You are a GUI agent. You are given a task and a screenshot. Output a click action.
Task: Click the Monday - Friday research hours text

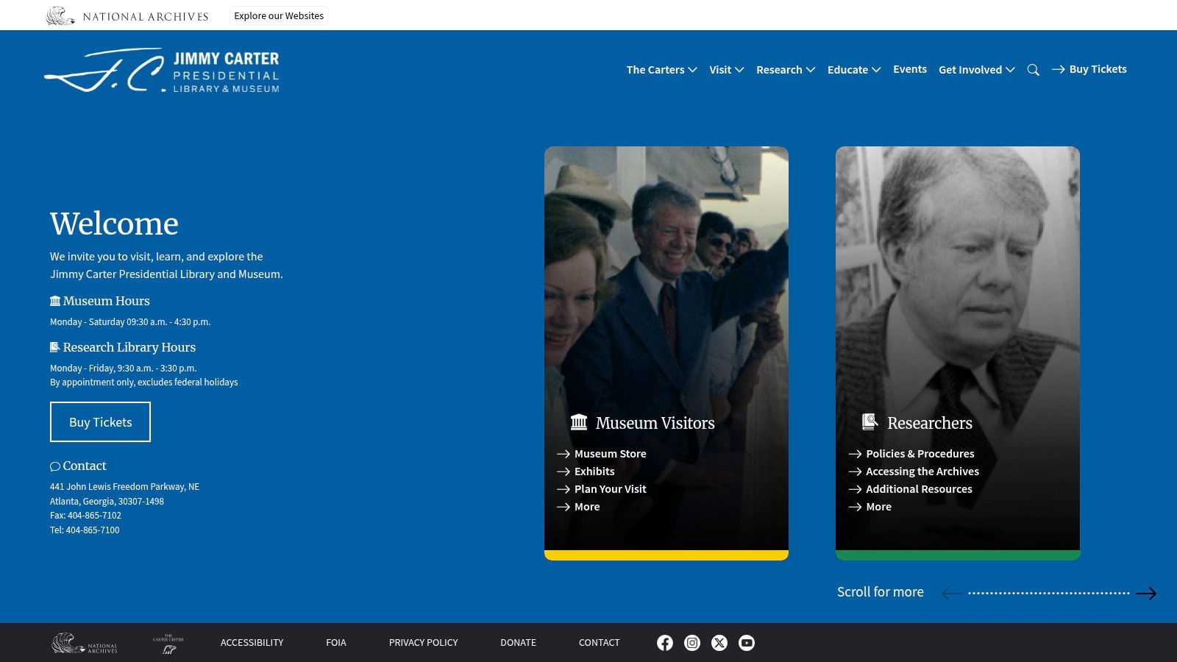click(x=124, y=369)
